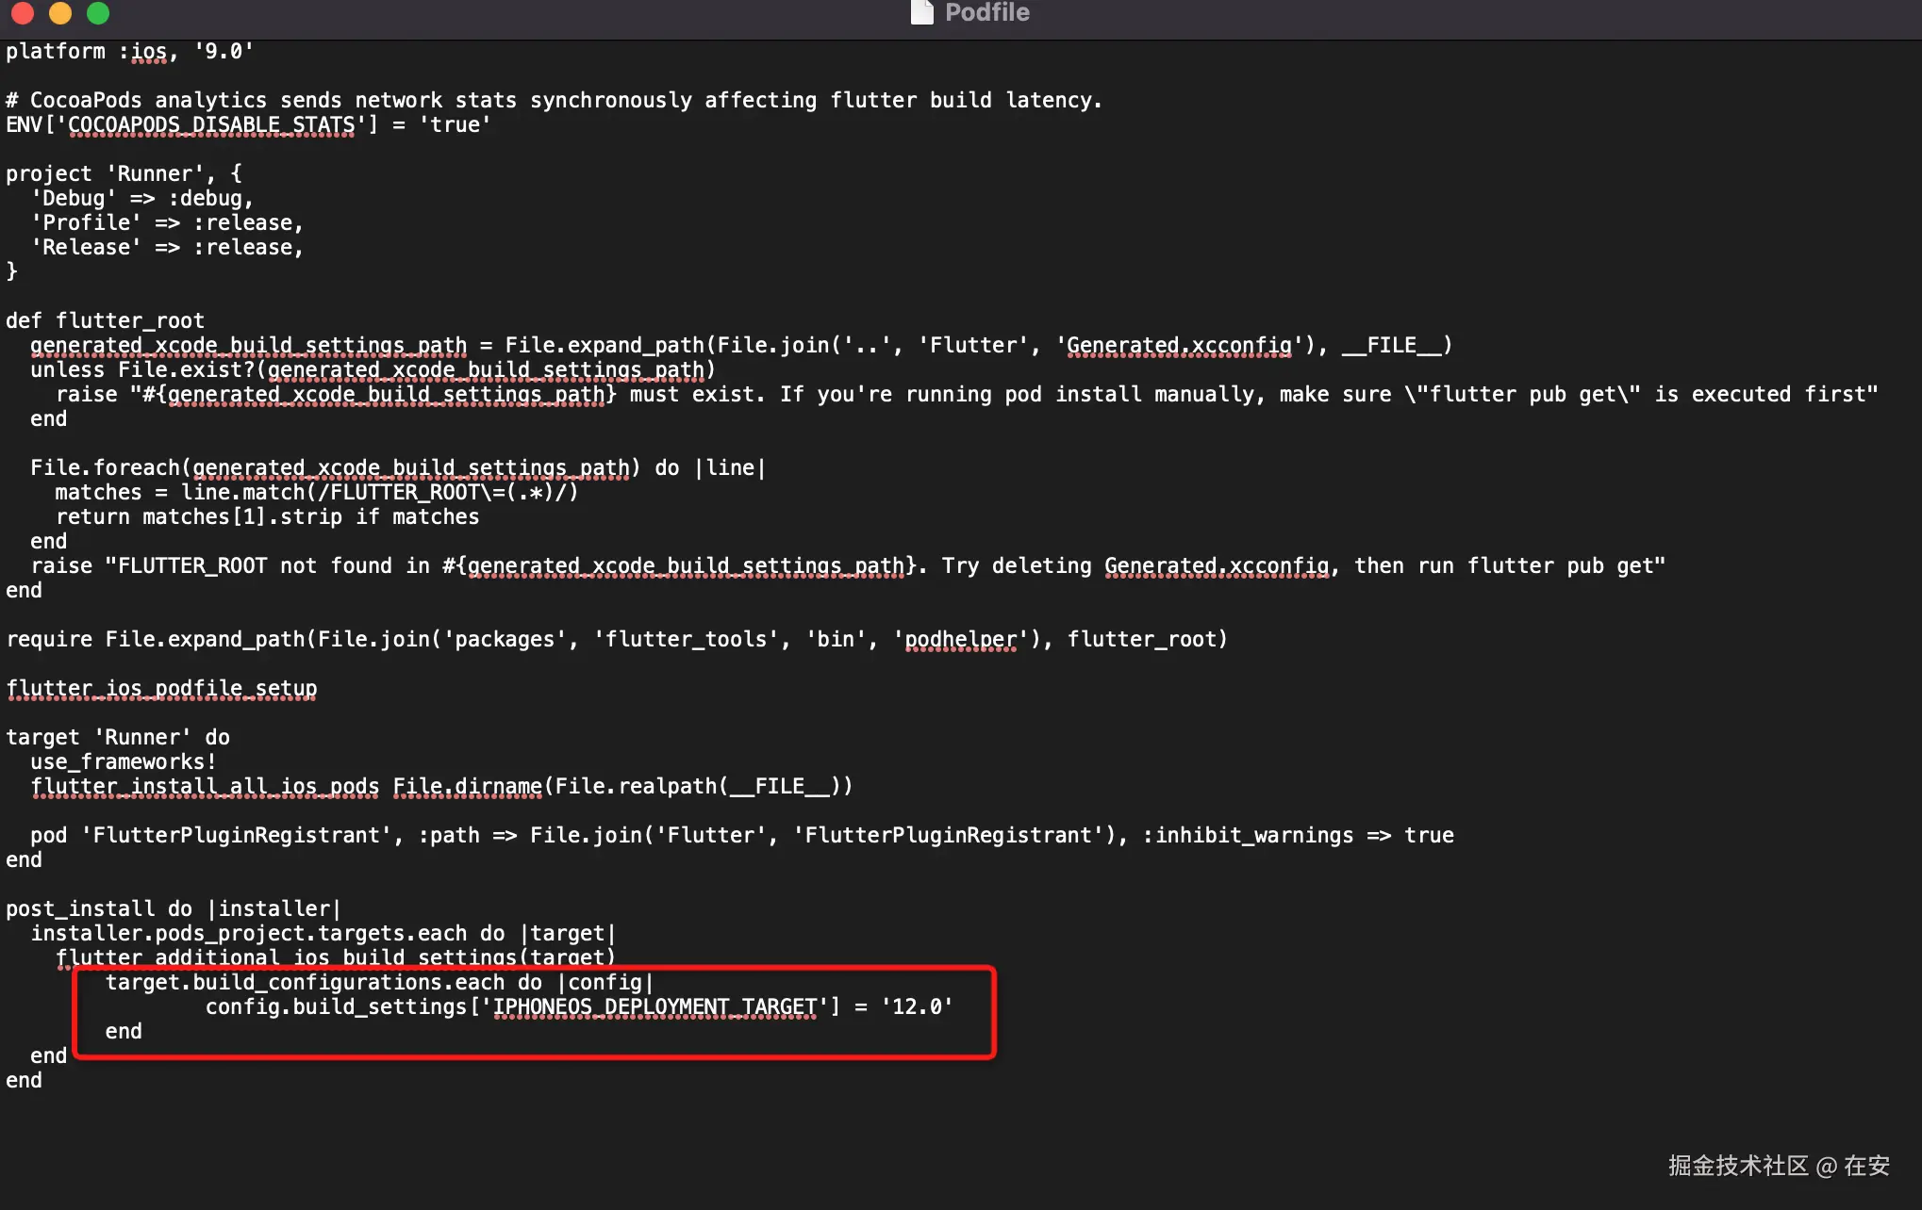Click the word 'Runner' in project line
1922x1210 pixels.
[x=154, y=174]
